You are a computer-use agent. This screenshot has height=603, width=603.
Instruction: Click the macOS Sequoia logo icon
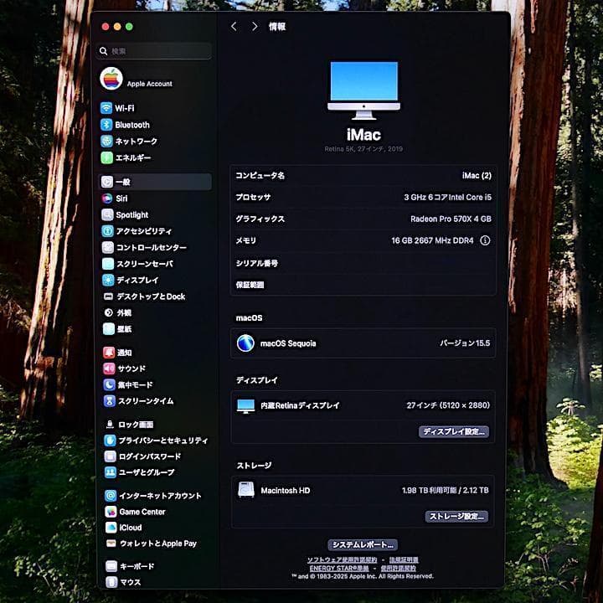click(245, 343)
